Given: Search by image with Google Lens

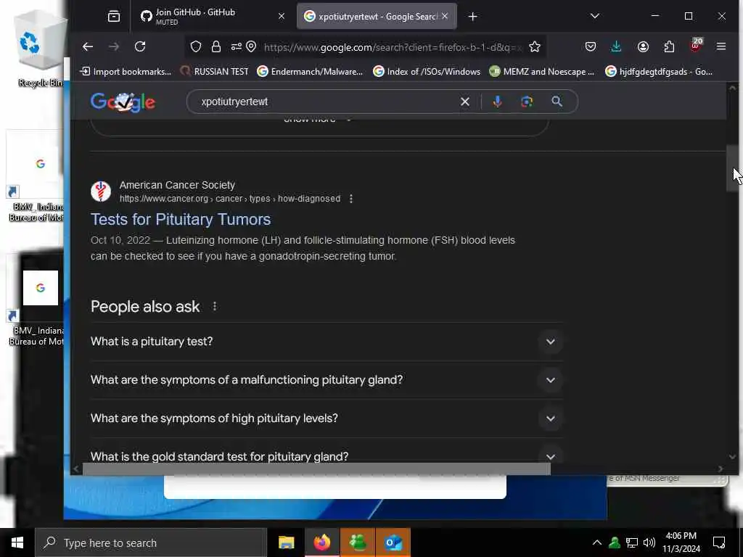Looking at the screenshot, I should click(x=527, y=102).
